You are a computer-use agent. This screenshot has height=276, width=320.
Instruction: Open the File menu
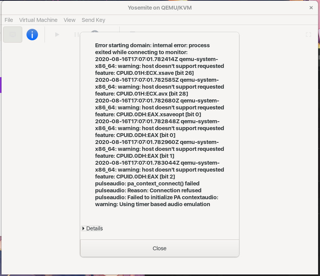coord(9,20)
